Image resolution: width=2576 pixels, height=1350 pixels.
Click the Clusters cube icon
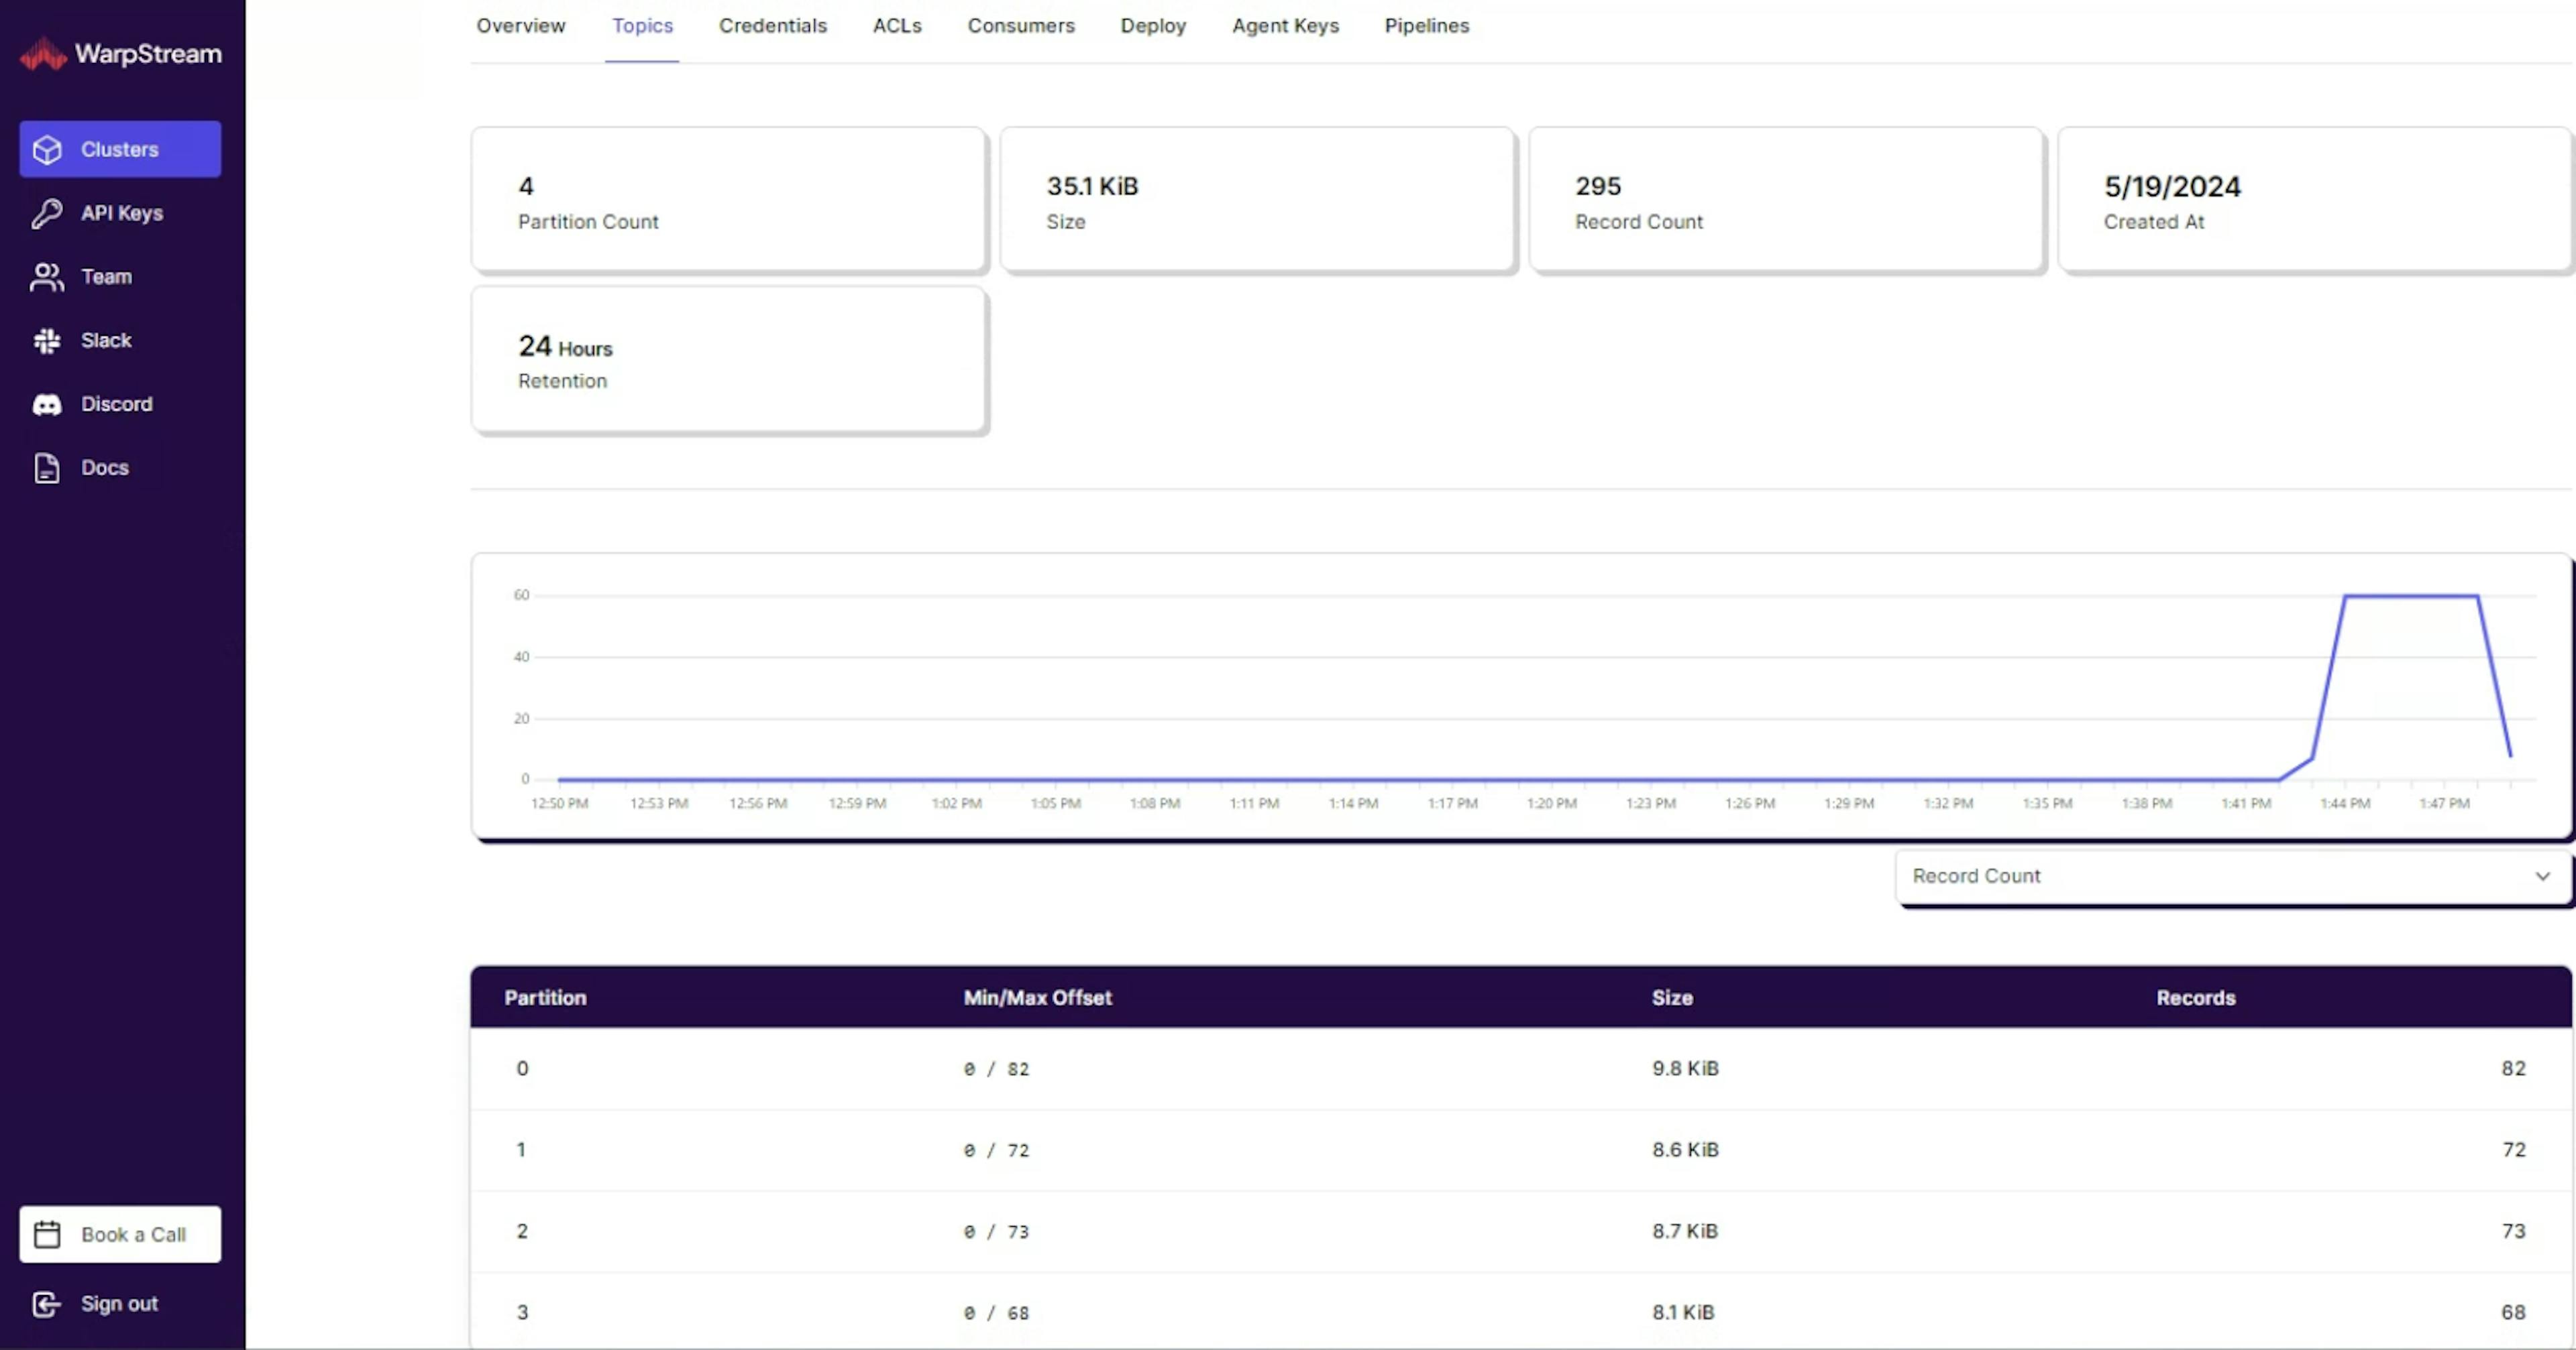[47, 150]
